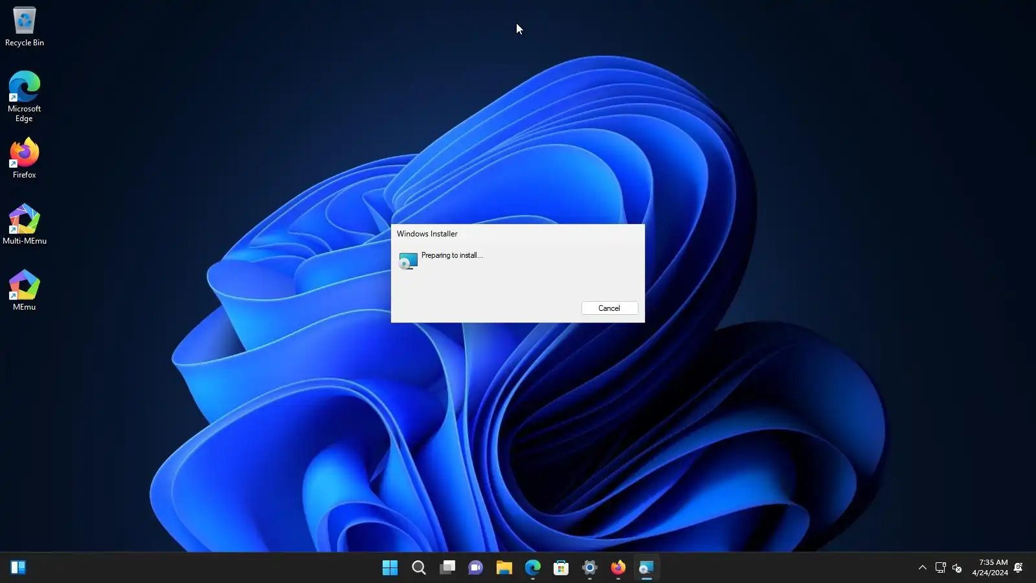Click the "Preparing to install..." text
Viewport: 1036px width, 583px height.
452,255
